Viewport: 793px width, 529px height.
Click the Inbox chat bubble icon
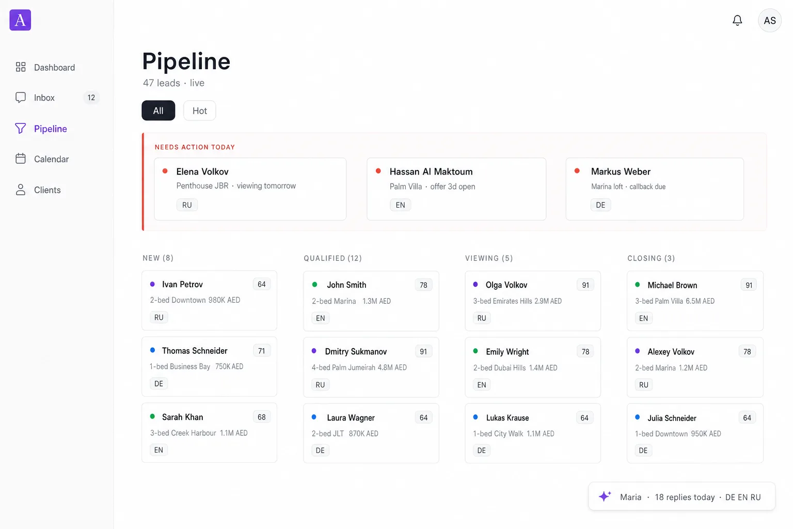(x=21, y=98)
